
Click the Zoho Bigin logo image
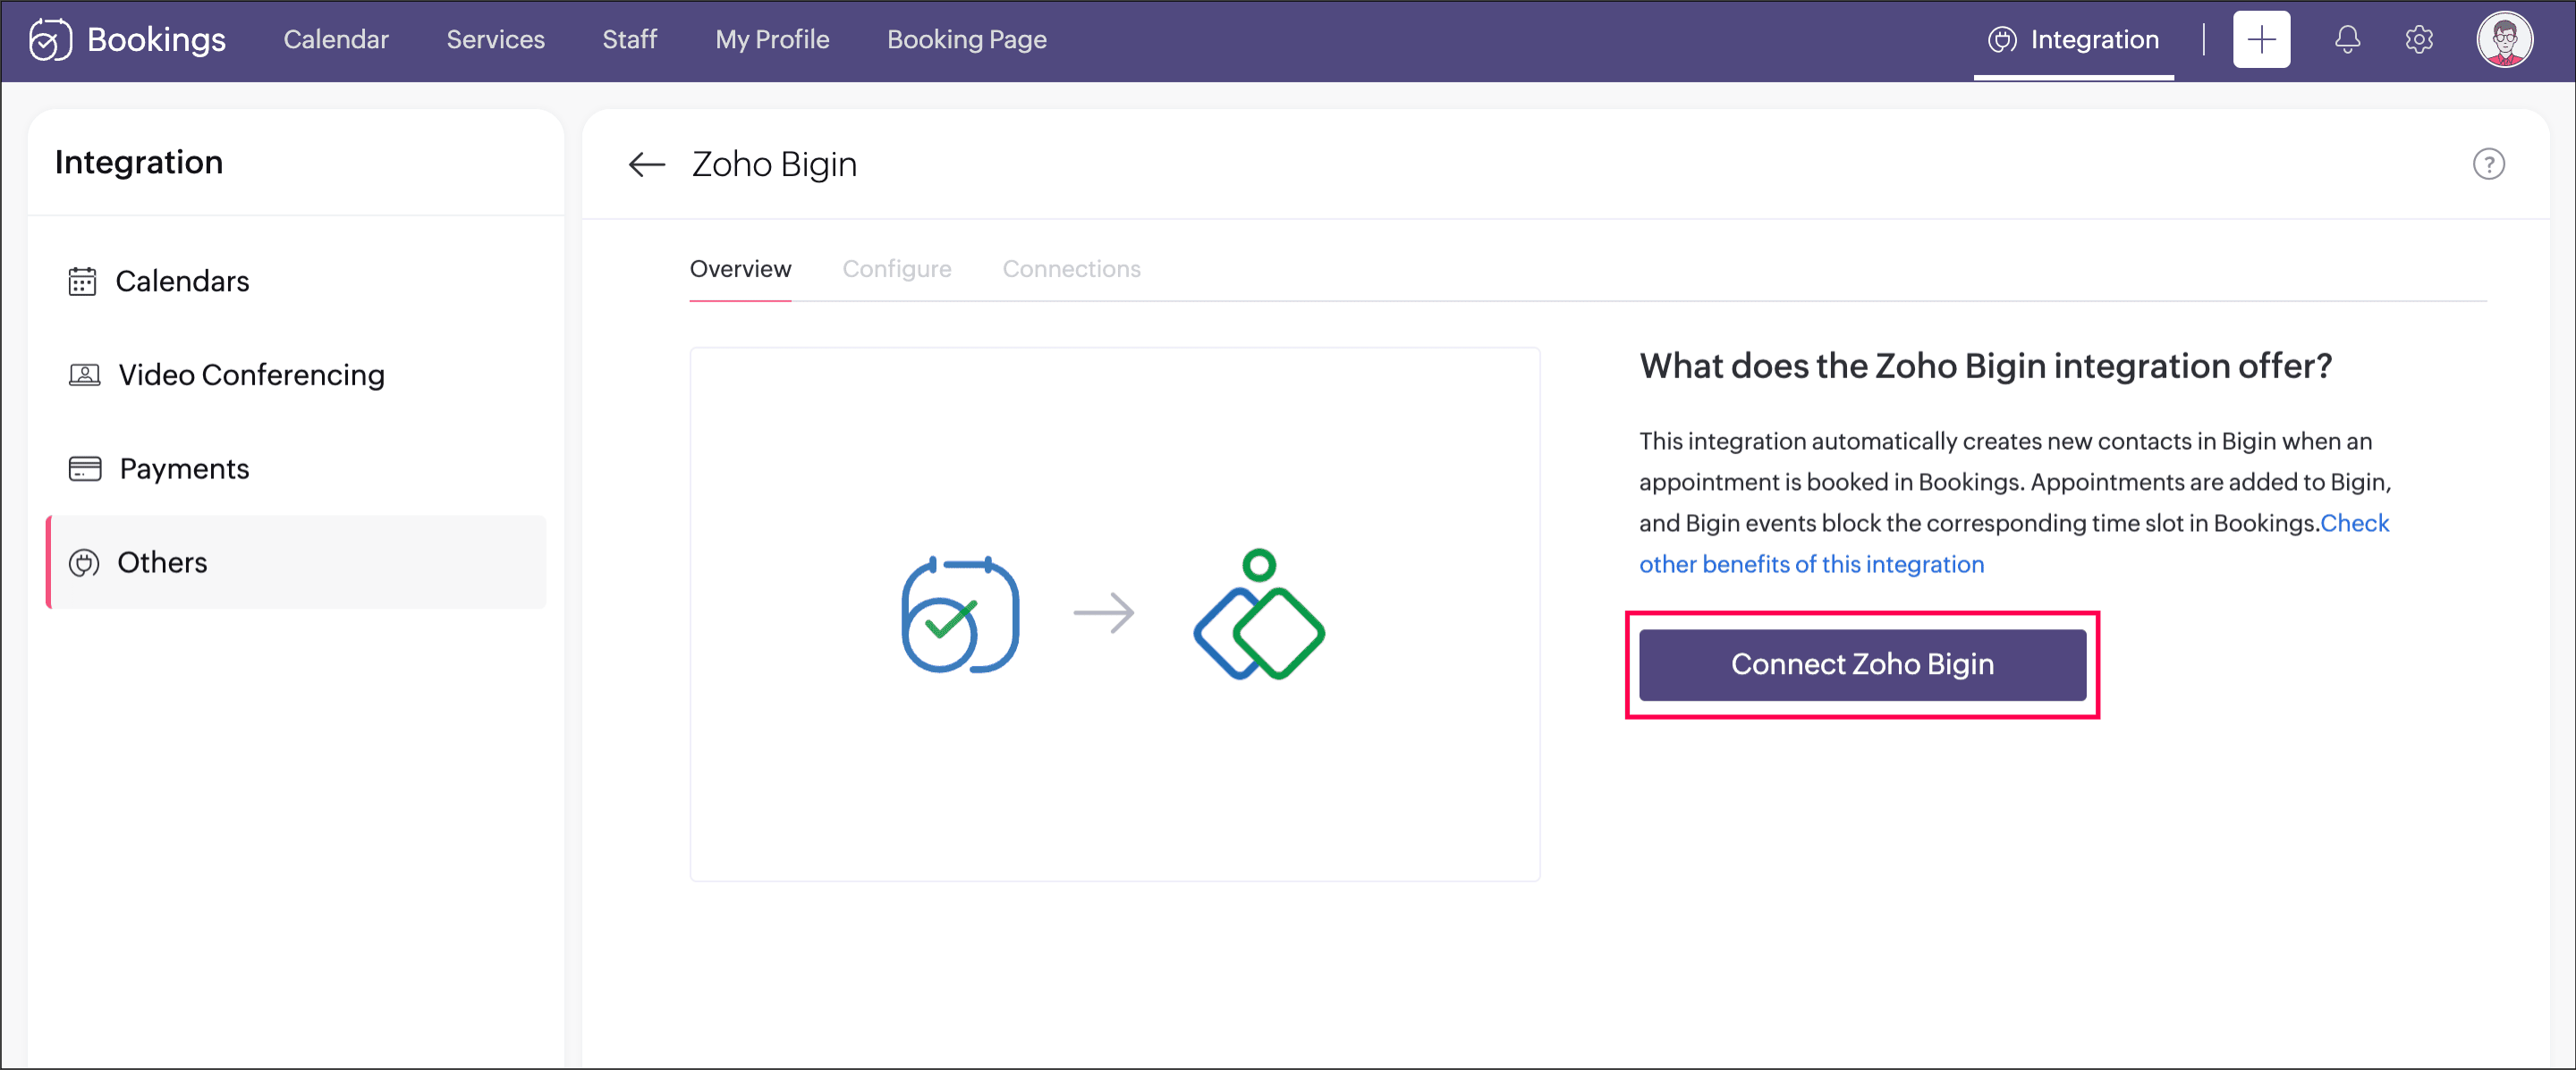pyautogui.click(x=1258, y=613)
